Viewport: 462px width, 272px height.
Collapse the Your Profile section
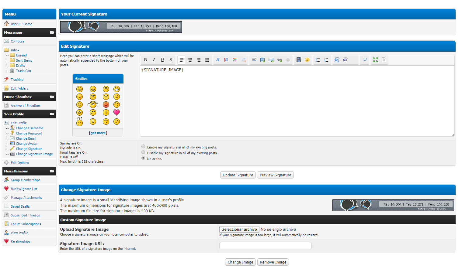point(52,114)
